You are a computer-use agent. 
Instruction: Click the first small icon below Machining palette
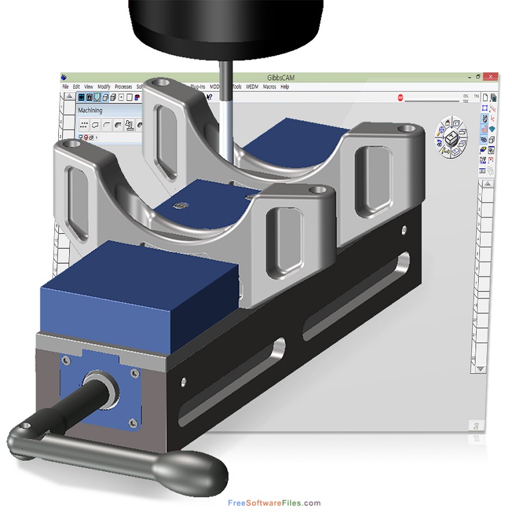81,138
